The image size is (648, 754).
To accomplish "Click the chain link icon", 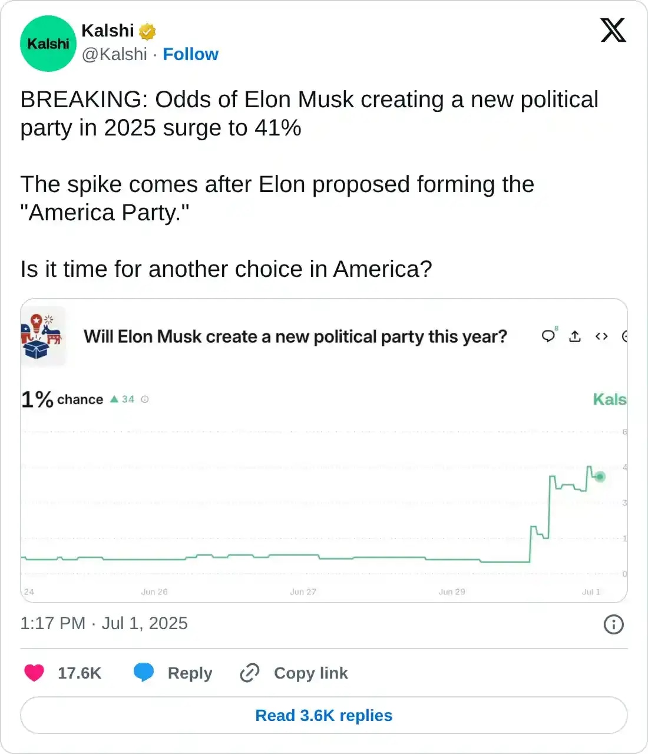I will coord(250,673).
